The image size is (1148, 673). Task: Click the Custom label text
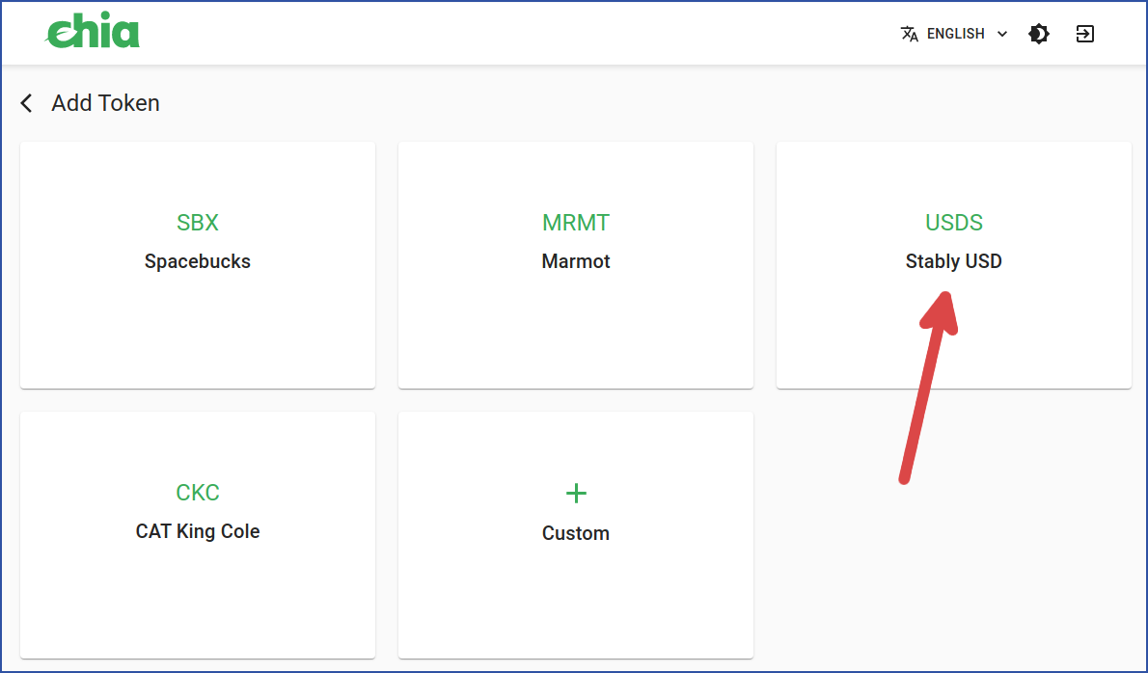pos(576,533)
